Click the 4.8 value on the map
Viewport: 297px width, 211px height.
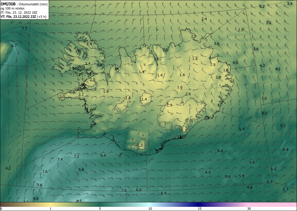tap(249, 187)
